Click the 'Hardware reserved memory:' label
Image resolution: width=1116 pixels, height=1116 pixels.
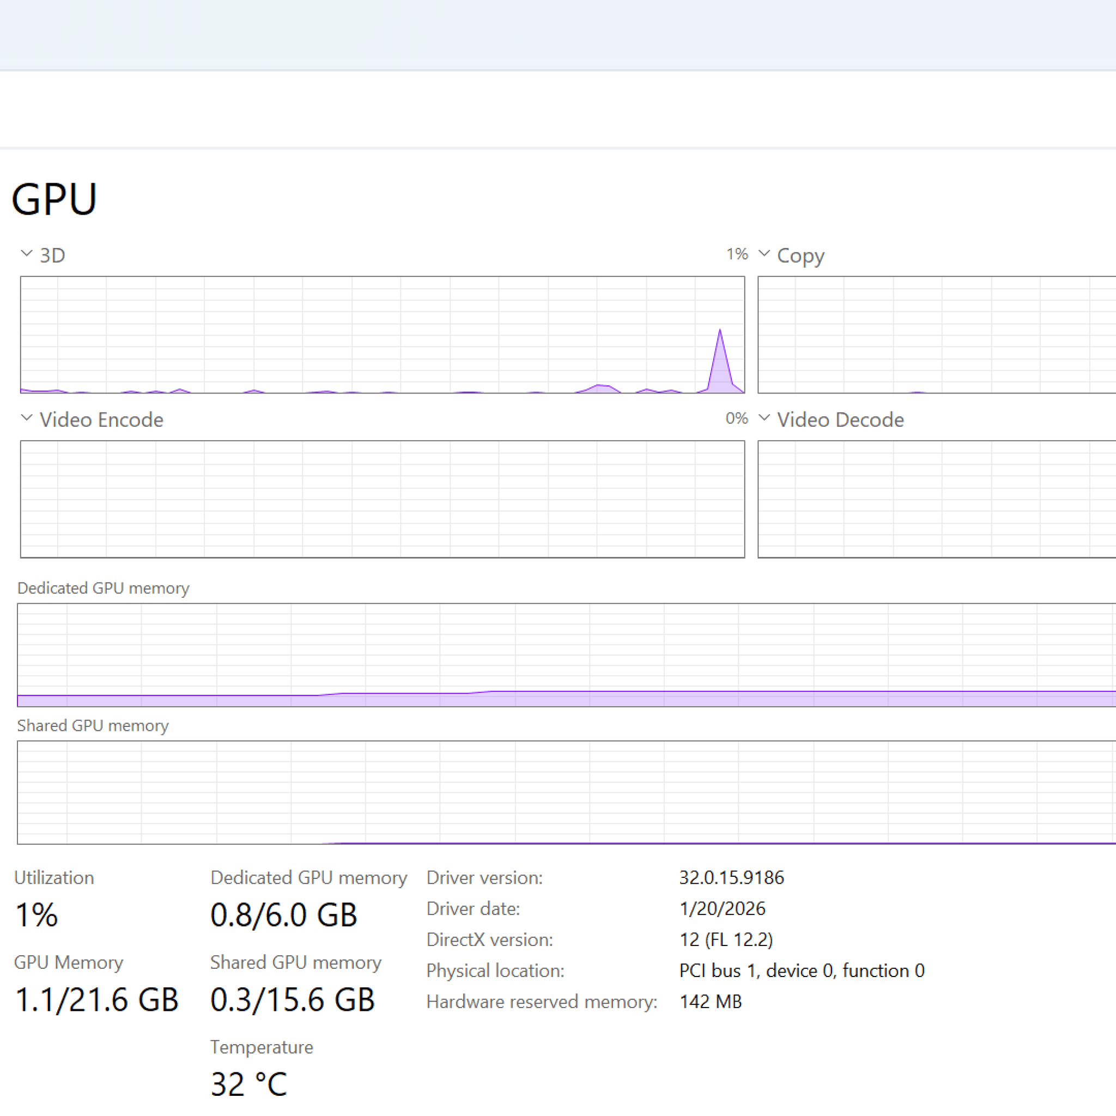(x=542, y=1002)
